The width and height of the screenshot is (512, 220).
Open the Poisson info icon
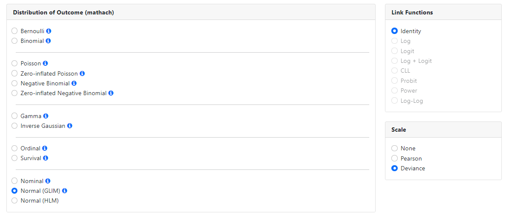click(45, 63)
